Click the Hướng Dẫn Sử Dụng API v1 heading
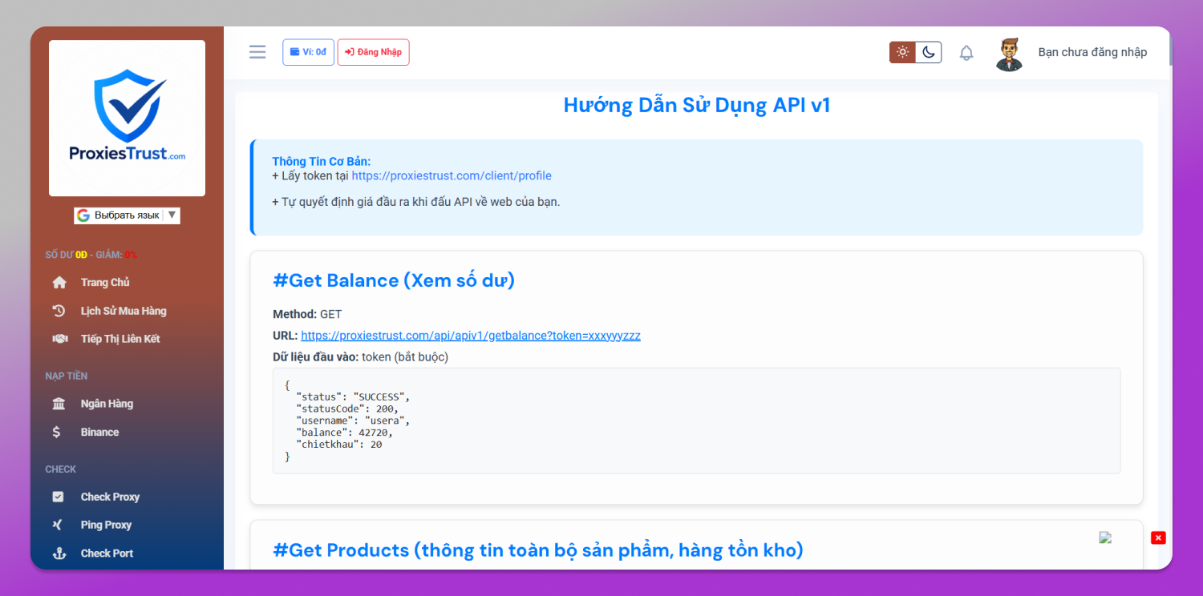 697,105
